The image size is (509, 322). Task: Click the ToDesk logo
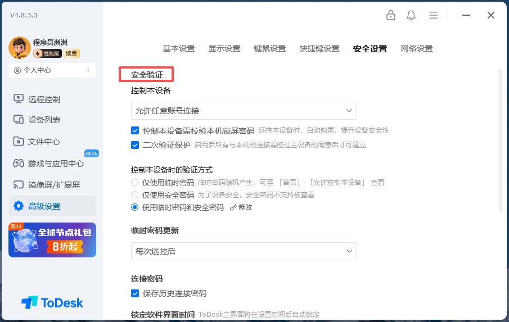52,302
